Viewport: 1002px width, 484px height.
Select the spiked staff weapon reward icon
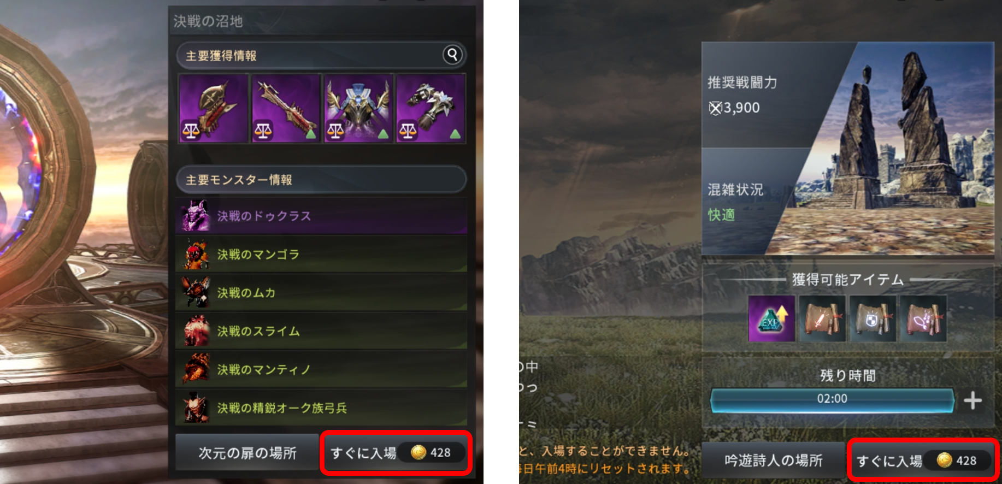pyautogui.click(x=286, y=109)
